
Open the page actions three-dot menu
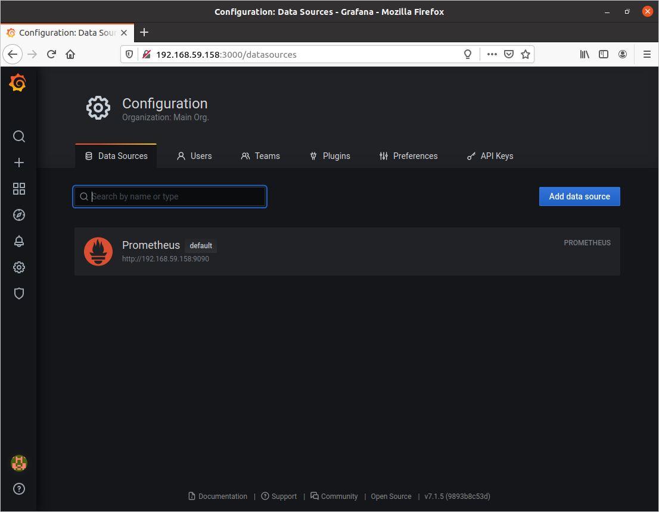click(492, 54)
